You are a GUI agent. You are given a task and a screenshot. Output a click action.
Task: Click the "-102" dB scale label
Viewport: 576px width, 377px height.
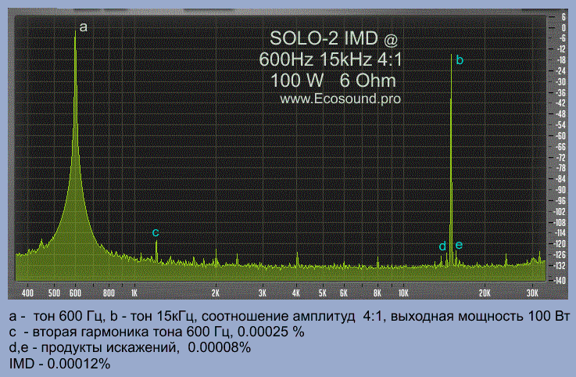pos(560,211)
